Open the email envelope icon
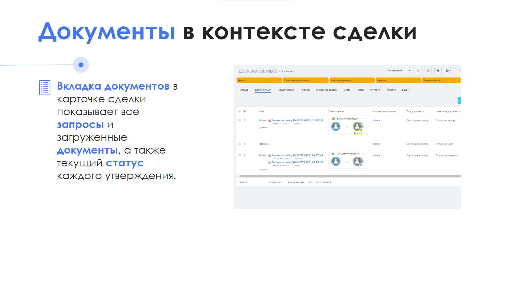The image size is (512, 288). pos(428,71)
